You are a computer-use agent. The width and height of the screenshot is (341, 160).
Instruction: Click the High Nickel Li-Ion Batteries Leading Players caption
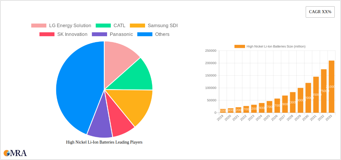[x=104, y=142]
